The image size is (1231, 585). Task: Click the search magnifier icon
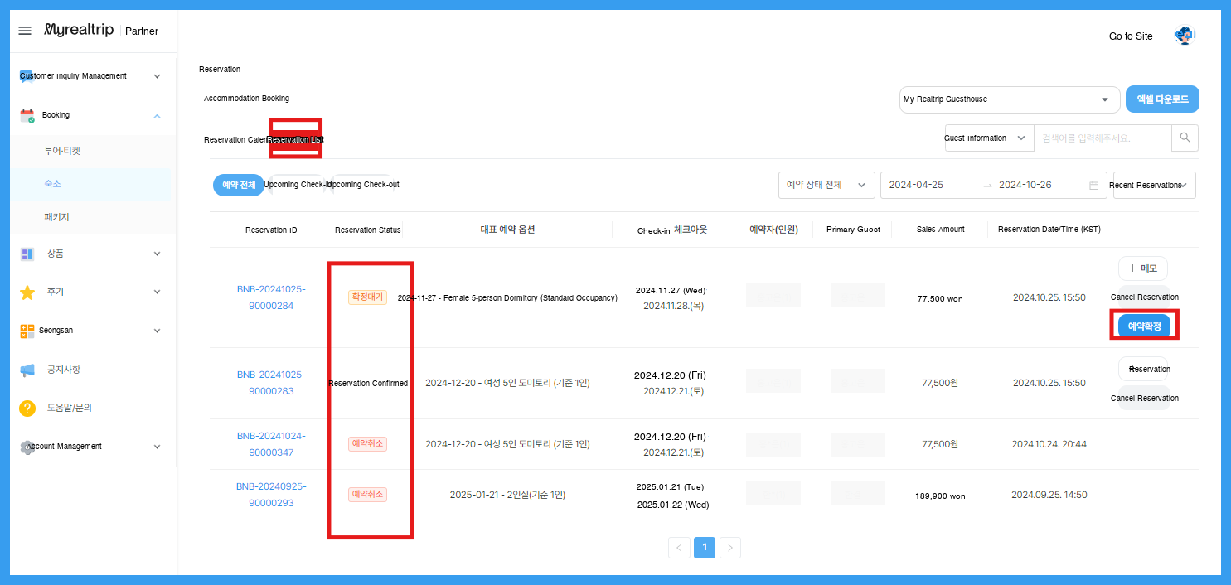pyautogui.click(x=1185, y=138)
